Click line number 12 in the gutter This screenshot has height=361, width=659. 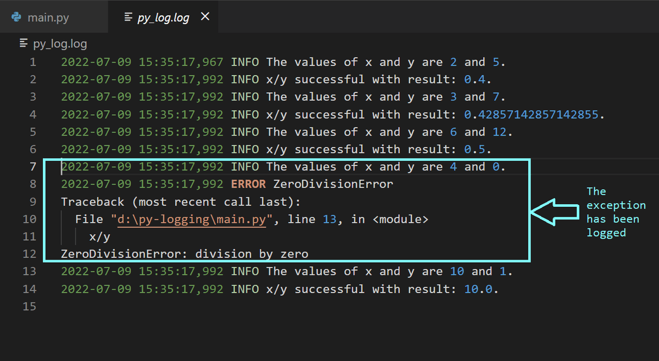pyautogui.click(x=30, y=253)
